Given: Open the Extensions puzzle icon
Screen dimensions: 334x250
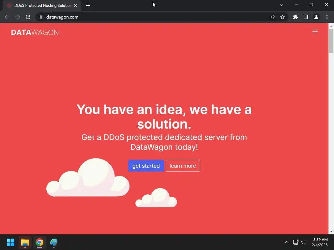Looking at the screenshot, I should pyautogui.click(x=295, y=17).
